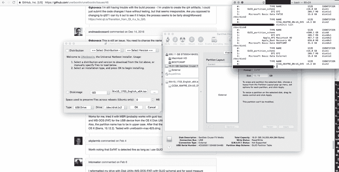Viewport: 339px width, 172px height.
Task: Select Macintosh HD volume in sidebar
Action: tap(180, 58)
